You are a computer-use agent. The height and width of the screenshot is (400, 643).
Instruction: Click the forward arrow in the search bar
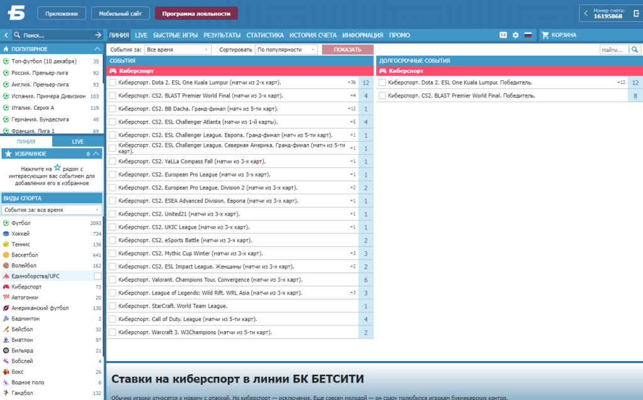pyautogui.click(x=97, y=35)
